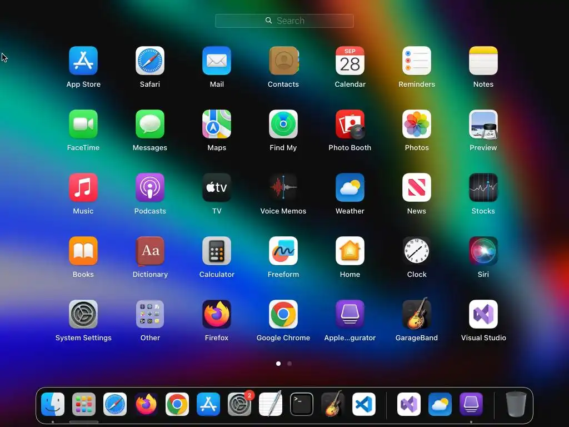Open Weather from the Dock
This screenshot has width=569, height=427.
click(x=440, y=404)
